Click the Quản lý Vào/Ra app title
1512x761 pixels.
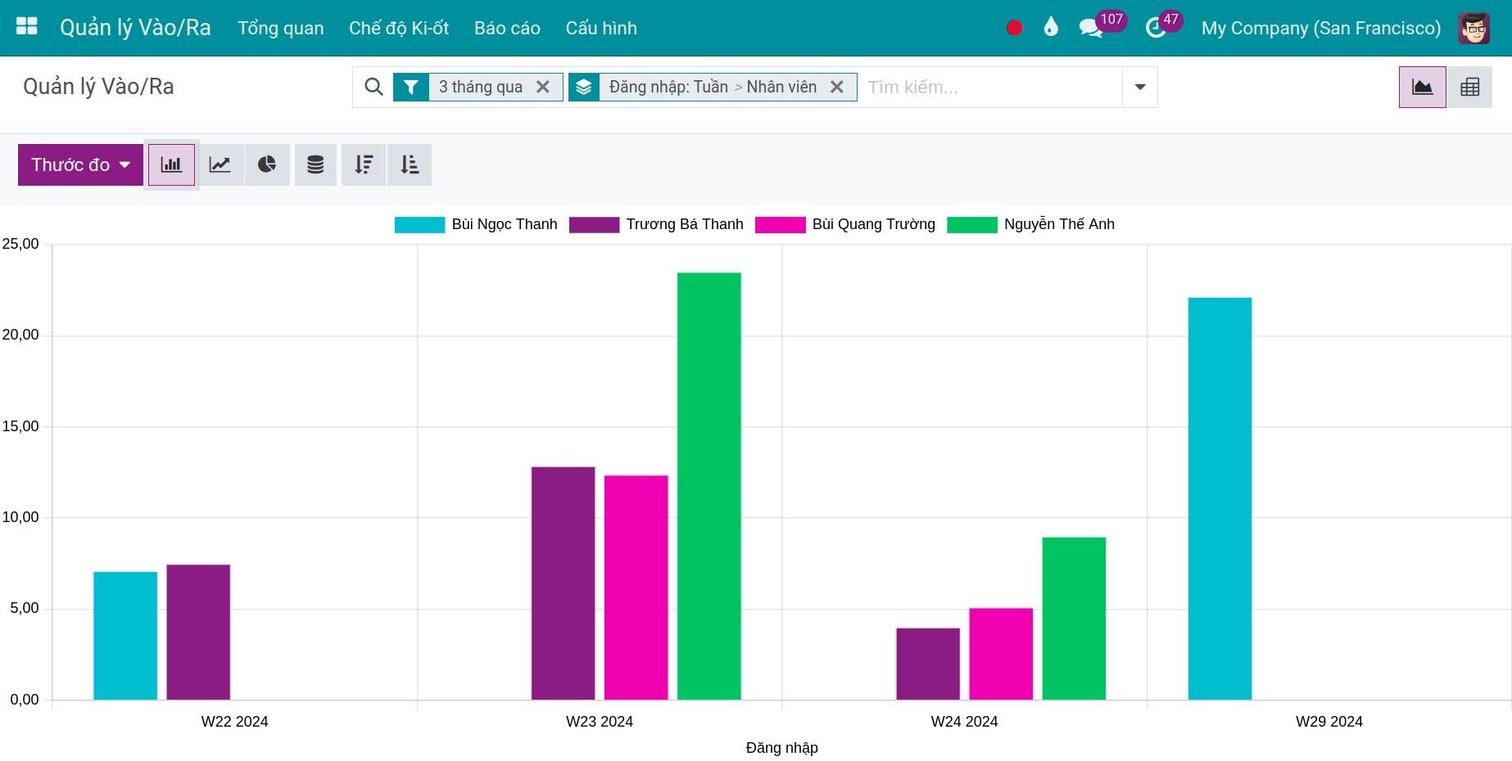135,27
